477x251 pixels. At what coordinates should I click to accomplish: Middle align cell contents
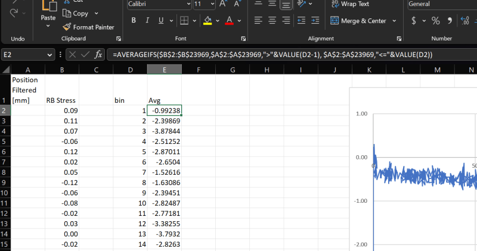click(272, 4)
